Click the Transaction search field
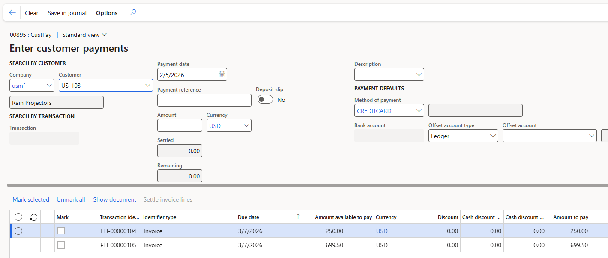This screenshot has width=608, height=258. 45,138
